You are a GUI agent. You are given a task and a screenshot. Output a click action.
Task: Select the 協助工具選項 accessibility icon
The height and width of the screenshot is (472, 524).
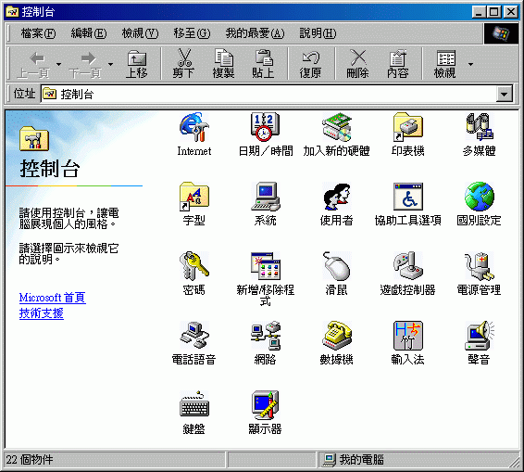point(407,197)
